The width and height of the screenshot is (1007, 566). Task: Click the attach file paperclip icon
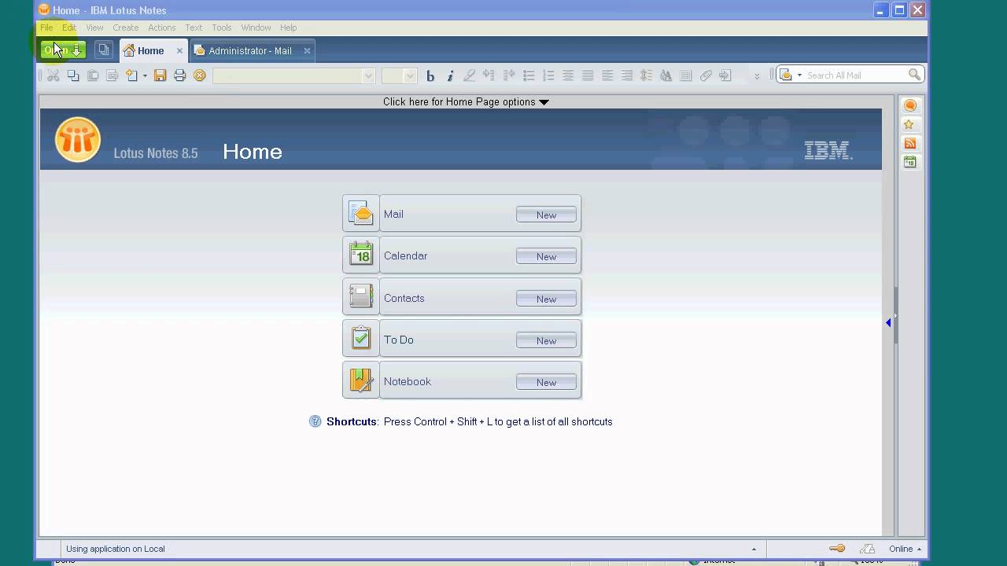pyautogui.click(x=706, y=75)
